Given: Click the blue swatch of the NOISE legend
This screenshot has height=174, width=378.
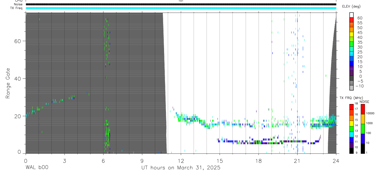Looking at the screenshot, I should click(363, 139).
